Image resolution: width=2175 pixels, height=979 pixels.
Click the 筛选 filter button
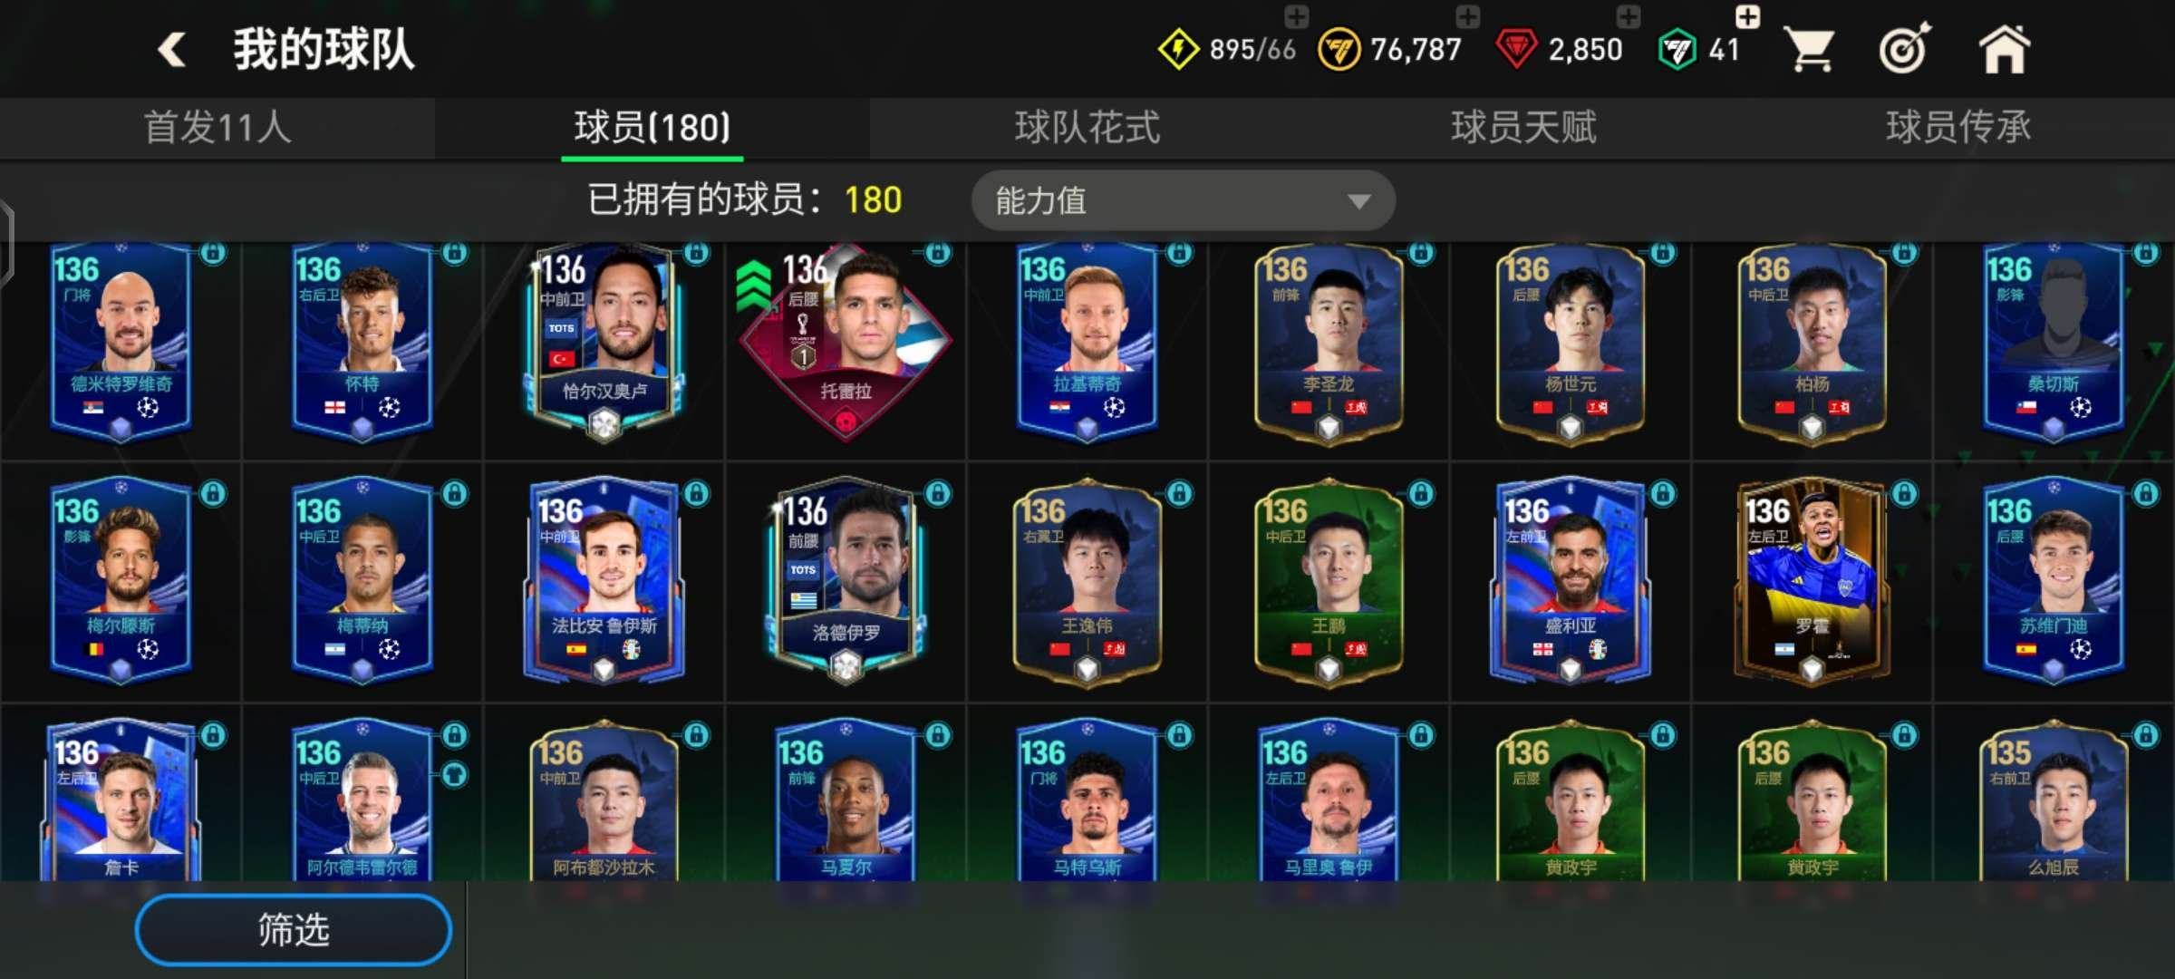294,930
